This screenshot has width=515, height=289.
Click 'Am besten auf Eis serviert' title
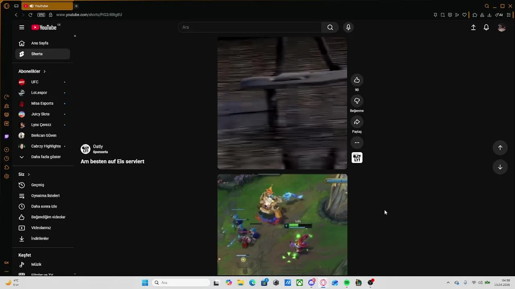(112, 161)
